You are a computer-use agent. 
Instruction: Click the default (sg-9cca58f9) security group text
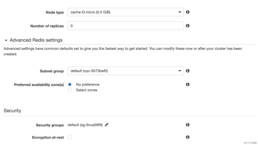[x=85, y=125]
